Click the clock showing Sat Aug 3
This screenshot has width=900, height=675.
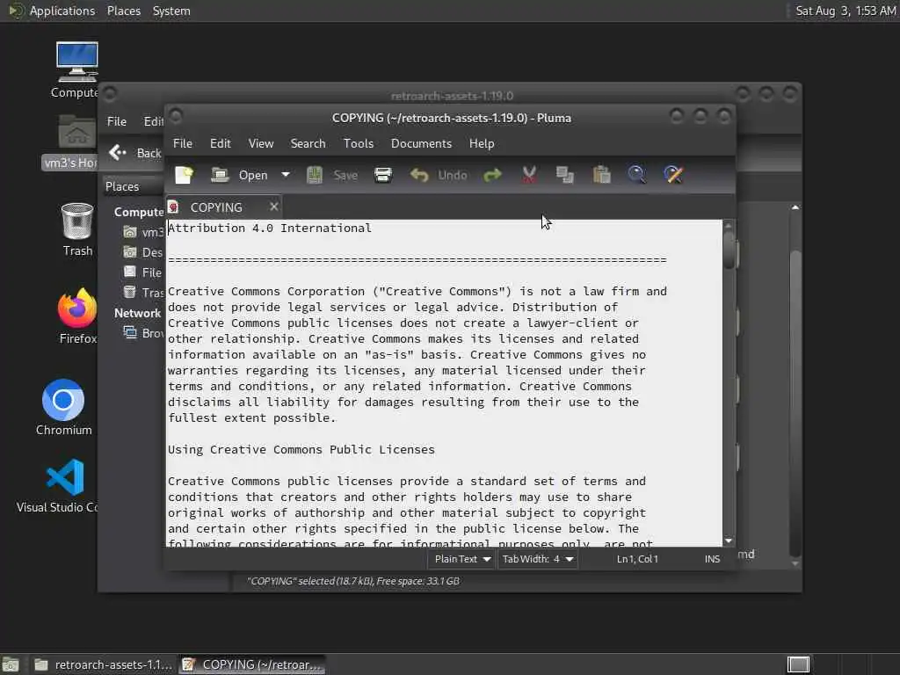click(846, 11)
